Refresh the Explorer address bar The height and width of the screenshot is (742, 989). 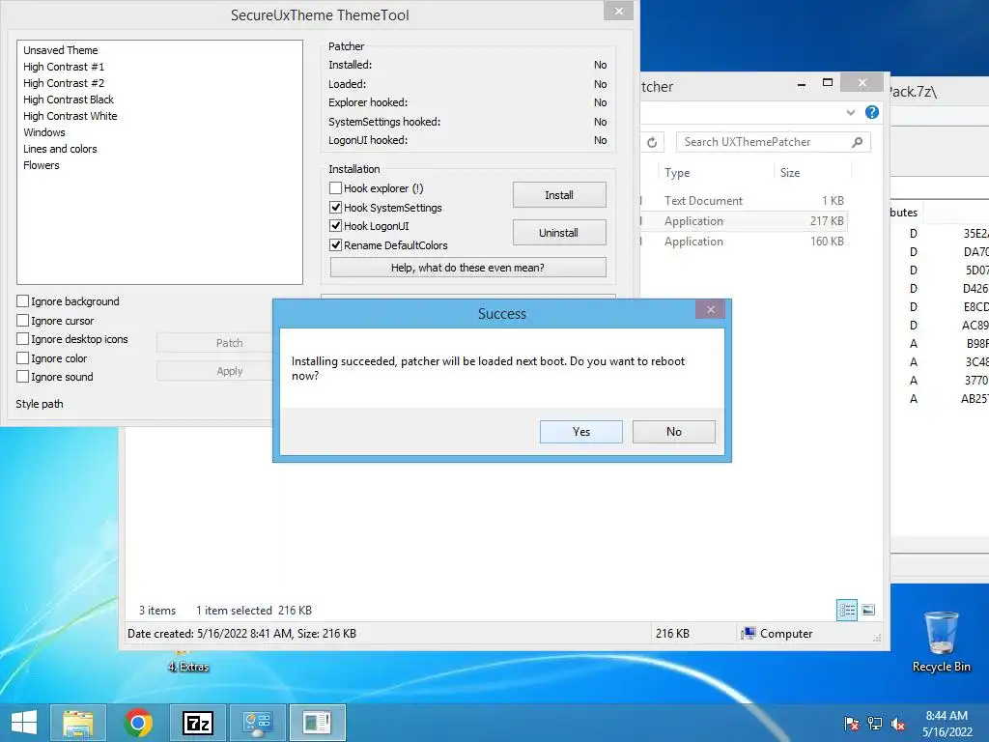(x=652, y=143)
